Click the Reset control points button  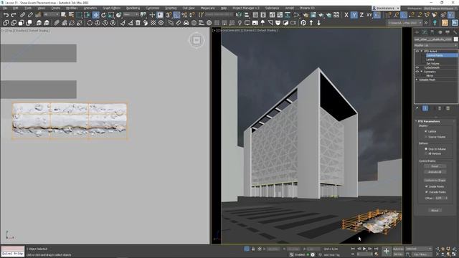435,166
